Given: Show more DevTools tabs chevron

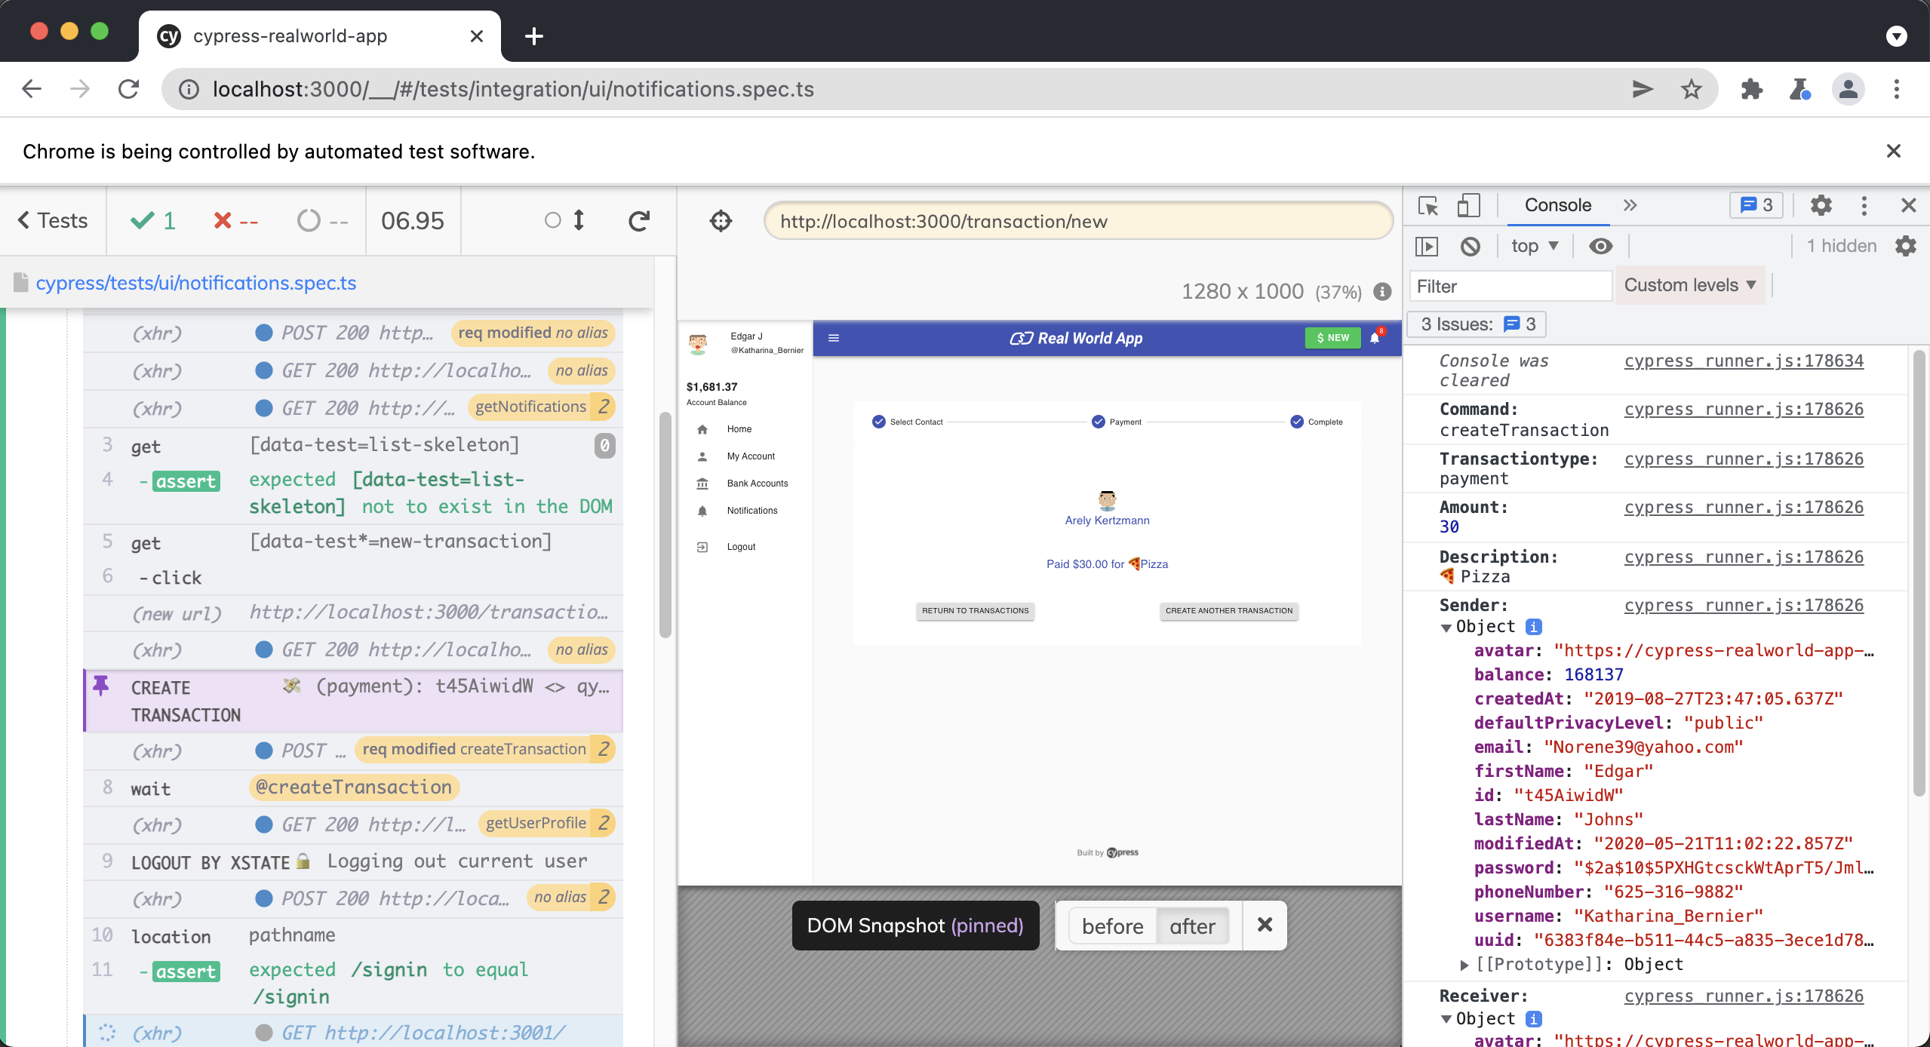Looking at the screenshot, I should 1630,205.
